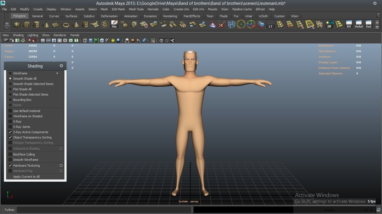Open the Hshd Hypershade shelf icon
Viewport: 382px width, 214px height.
tap(359, 25)
